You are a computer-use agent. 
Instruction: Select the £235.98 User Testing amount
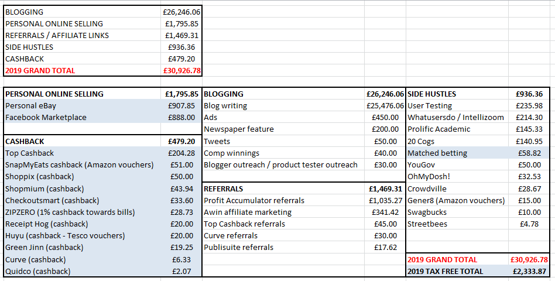coord(529,105)
